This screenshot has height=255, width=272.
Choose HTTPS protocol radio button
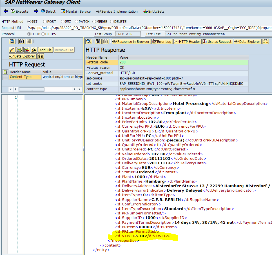click(x=43, y=34)
